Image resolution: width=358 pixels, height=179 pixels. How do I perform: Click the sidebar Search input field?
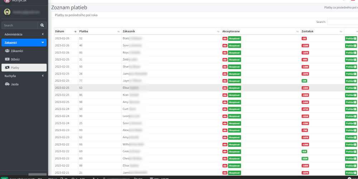point(20,25)
